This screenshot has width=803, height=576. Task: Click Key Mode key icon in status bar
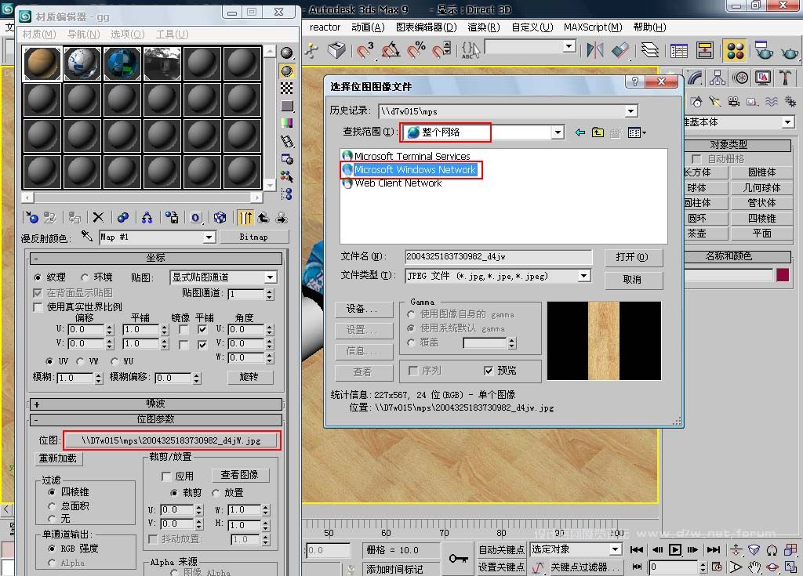point(458,558)
